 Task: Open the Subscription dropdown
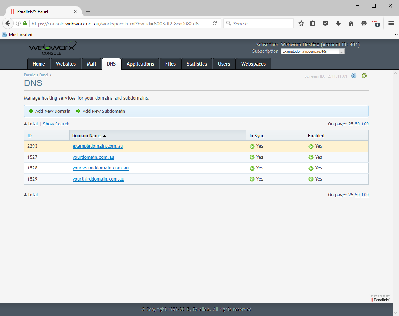312,52
